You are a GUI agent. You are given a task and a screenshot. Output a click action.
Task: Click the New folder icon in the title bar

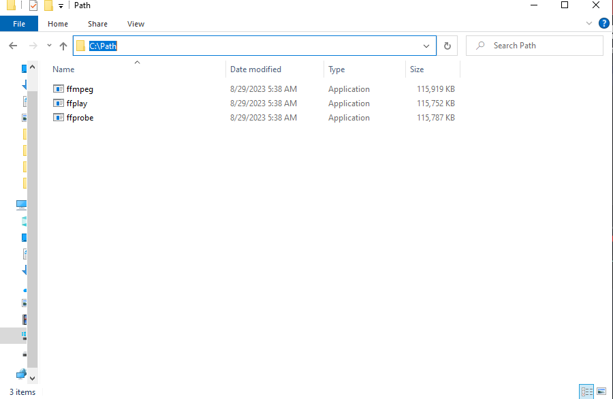tap(48, 5)
